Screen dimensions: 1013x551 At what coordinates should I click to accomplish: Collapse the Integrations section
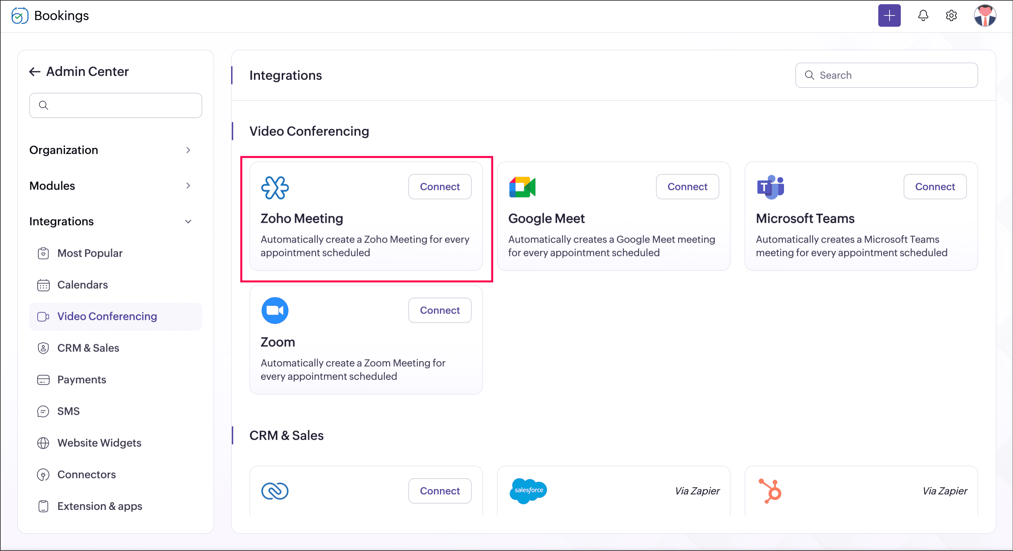(x=188, y=221)
